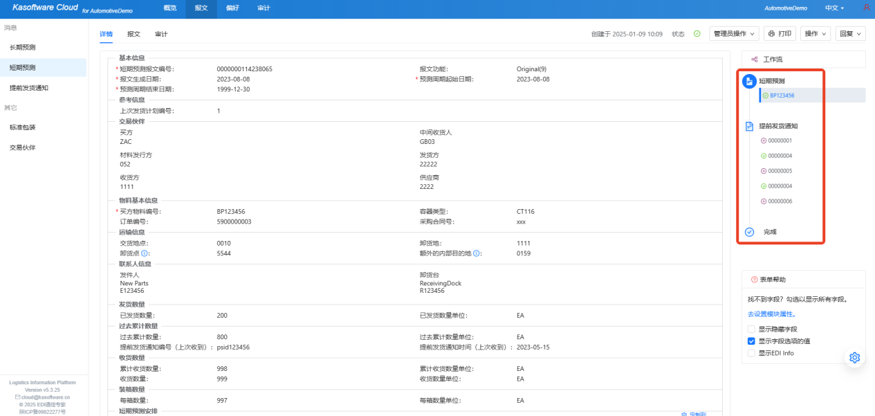This screenshot has width=875, height=416.
Task: Enable the 显示隐藏字段 checkbox
Action: tap(751, 329)
